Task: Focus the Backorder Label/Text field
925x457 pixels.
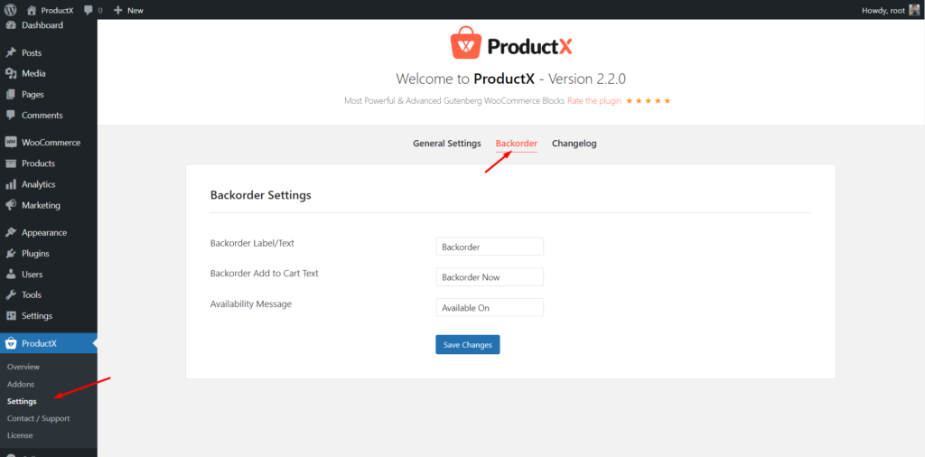Action: tap(490, 247)
